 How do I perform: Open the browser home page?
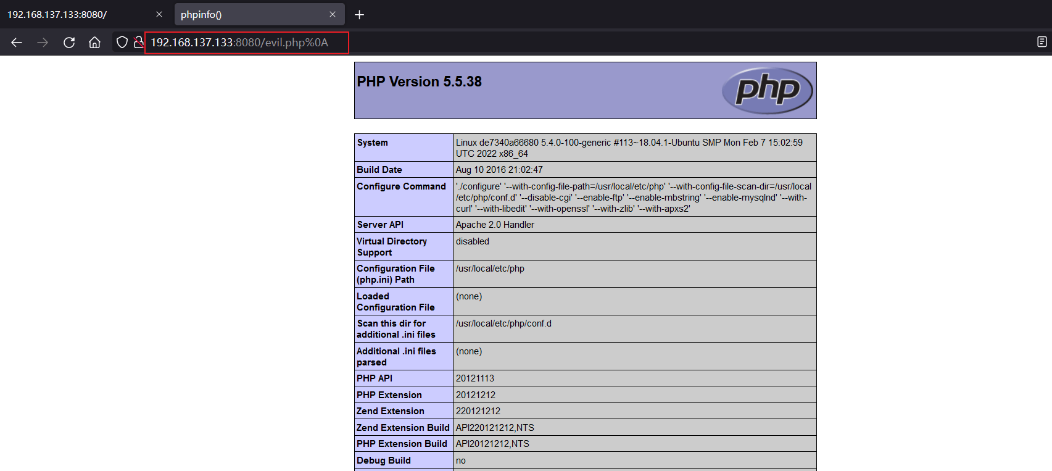click(94, 43)
